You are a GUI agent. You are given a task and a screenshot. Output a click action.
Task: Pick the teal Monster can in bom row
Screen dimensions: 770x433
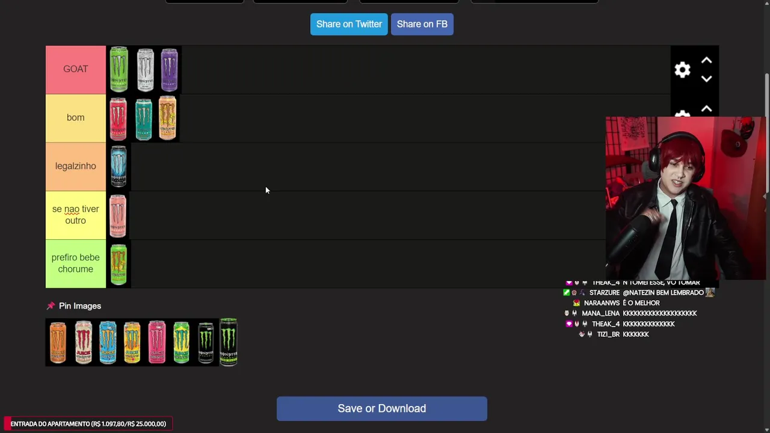(144, 119)
